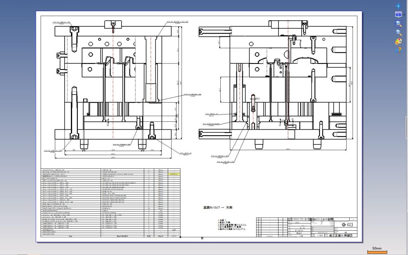Click the small marker below sheet's bottom edge

pos(202,238)
